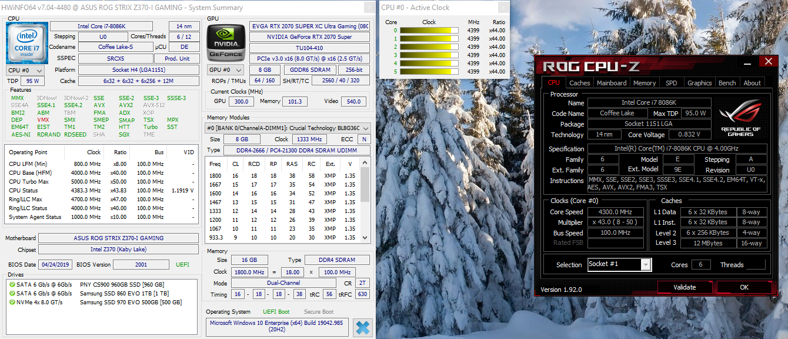Click the PCIe v3.0 x16 interface field
788x339 pixels.
[310, 58]
